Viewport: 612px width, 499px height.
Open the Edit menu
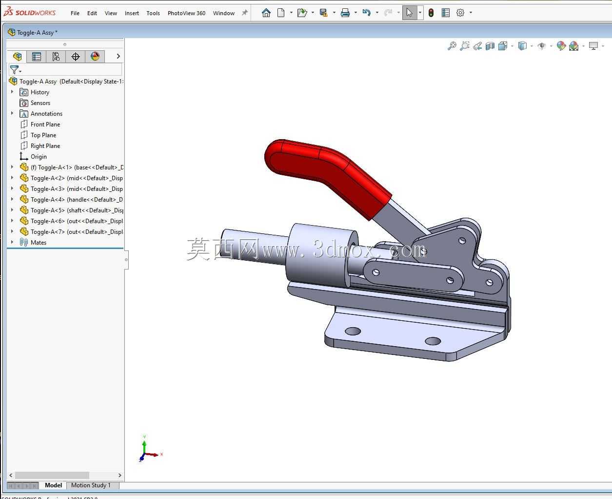click(92, 13)
